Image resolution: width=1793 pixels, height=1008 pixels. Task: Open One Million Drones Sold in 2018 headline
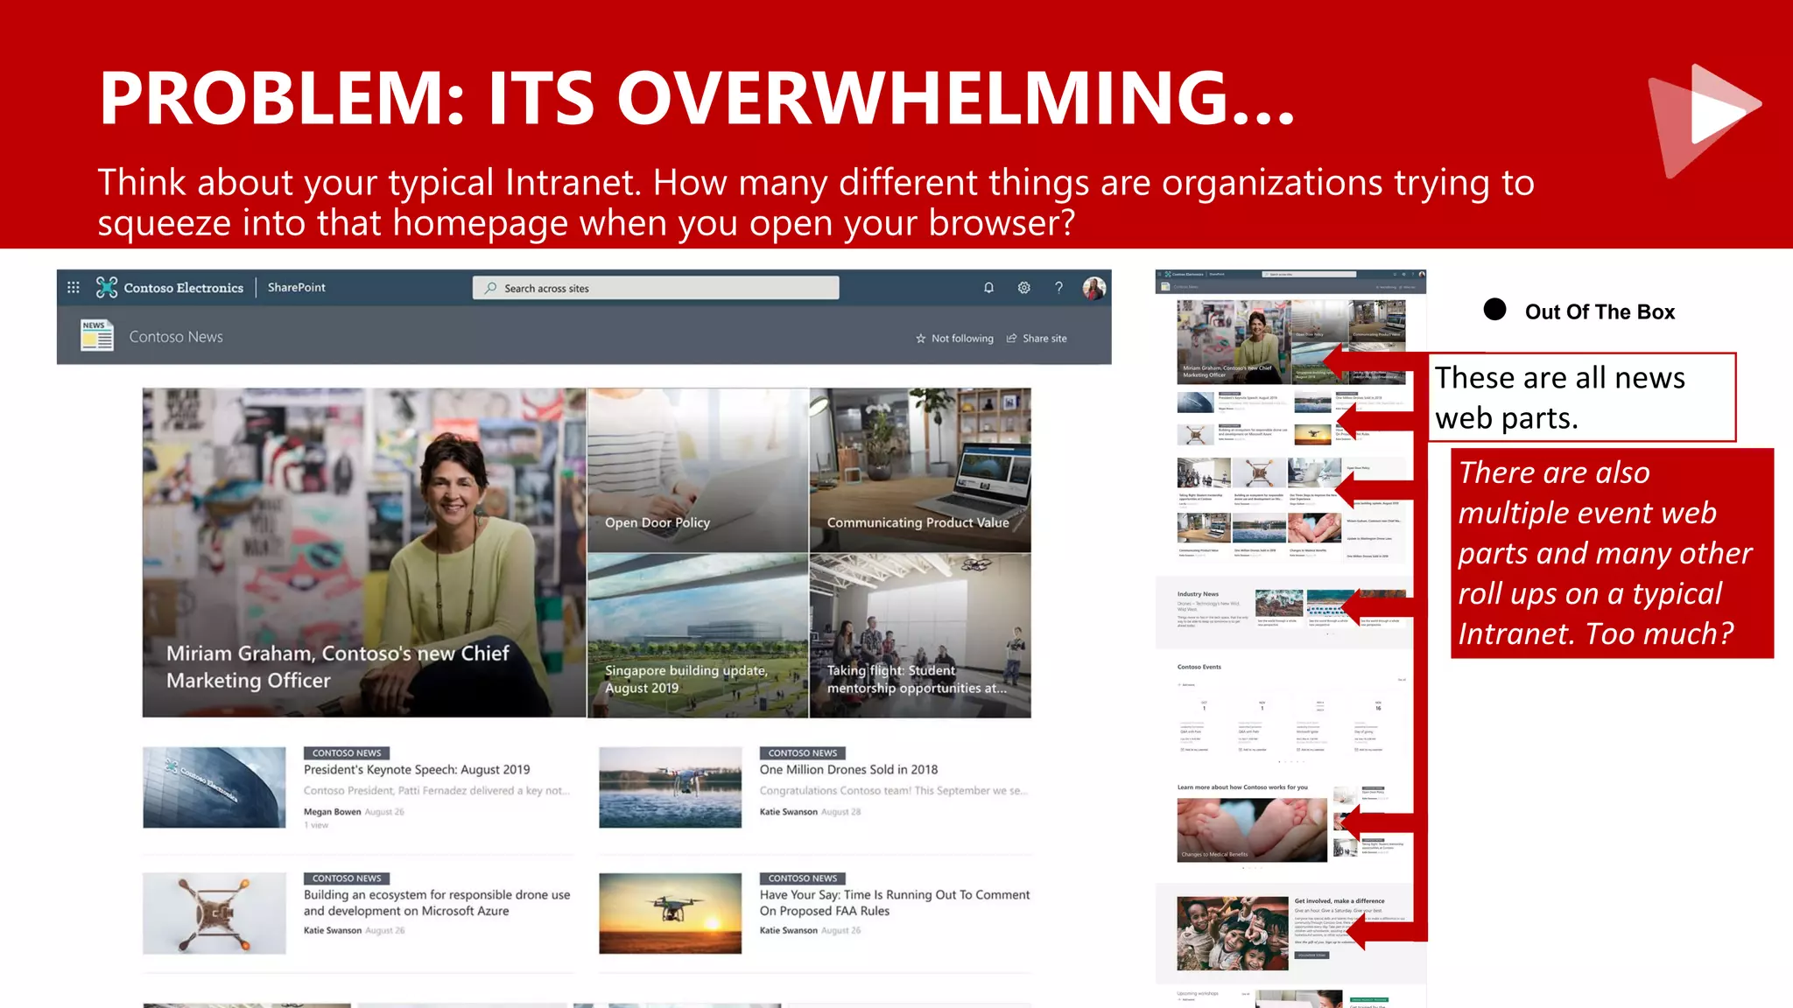(848, 770)
